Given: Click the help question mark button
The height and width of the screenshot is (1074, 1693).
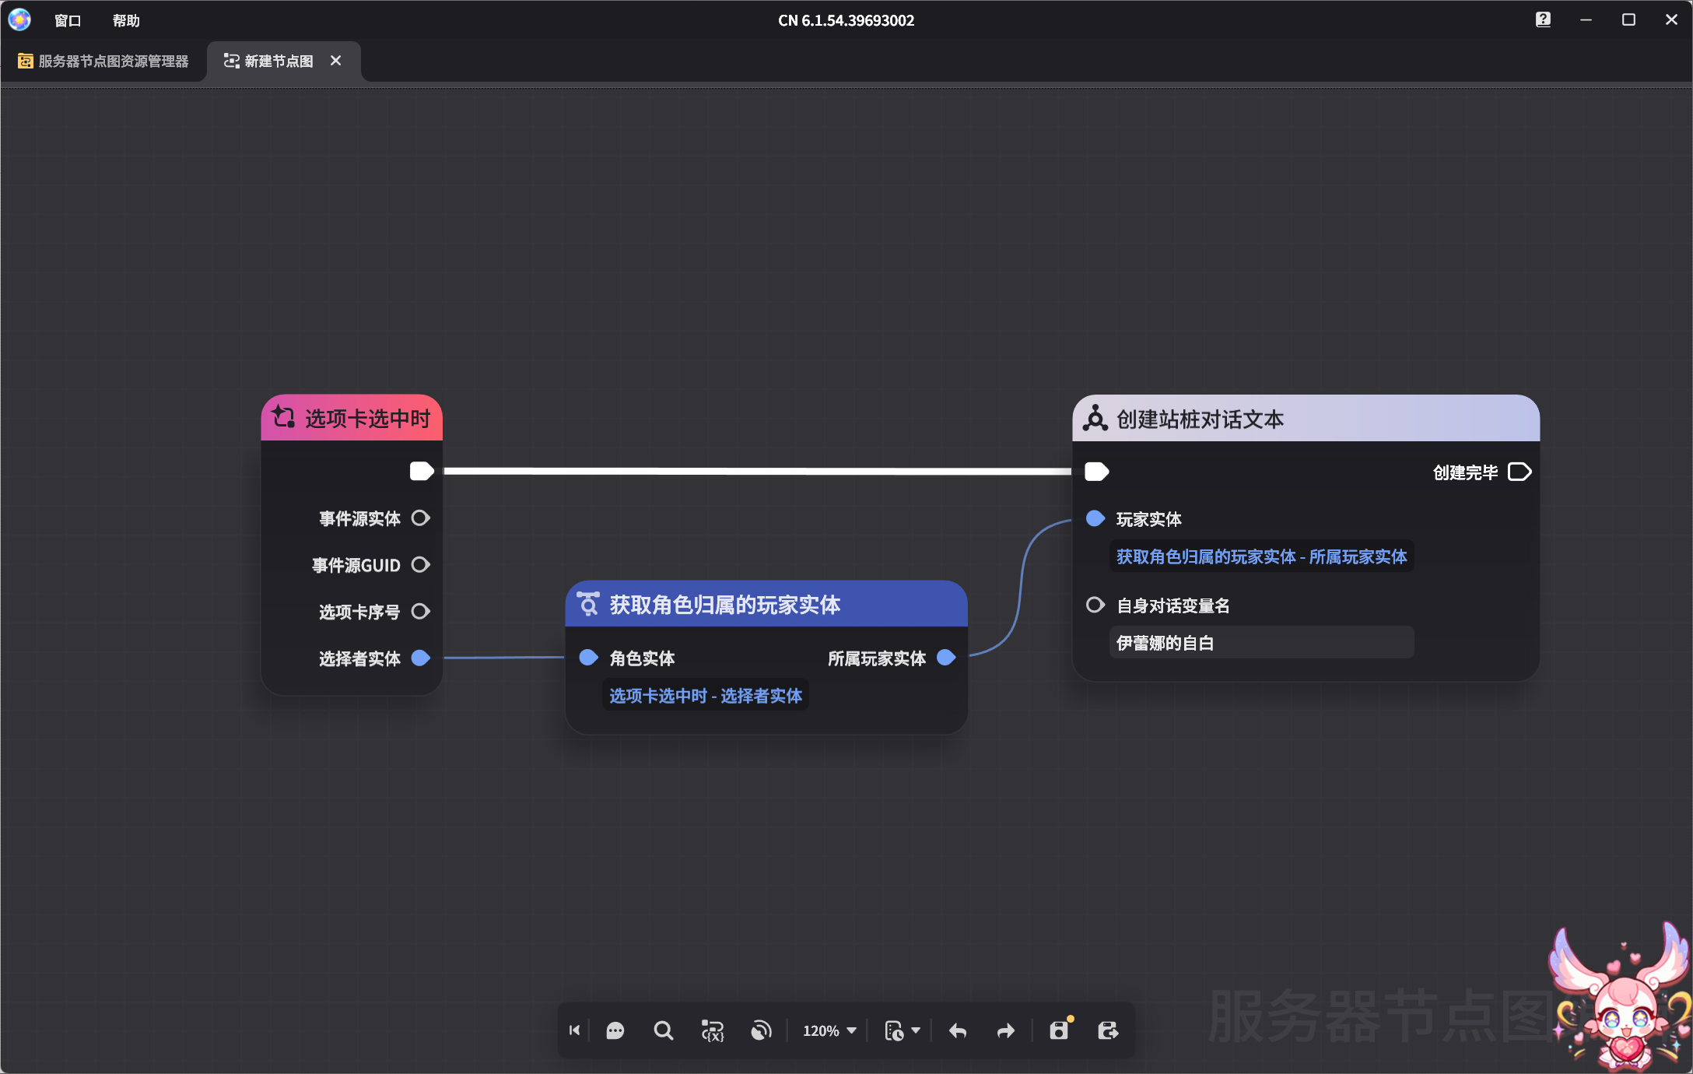Looking at the screenshot, I should point(1543,19).
